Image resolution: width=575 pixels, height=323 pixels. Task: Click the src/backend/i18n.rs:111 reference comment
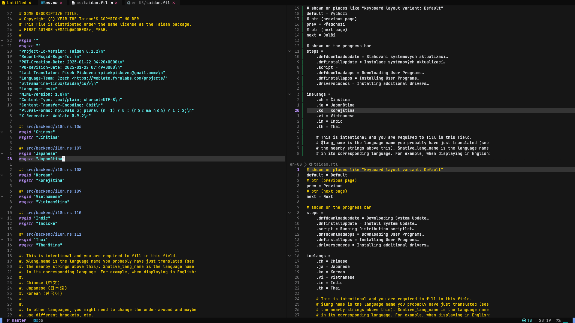(50, 234)
